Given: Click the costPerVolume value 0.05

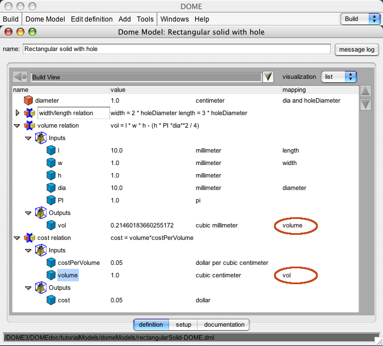Looking at the screenshot, I should 116,263.
